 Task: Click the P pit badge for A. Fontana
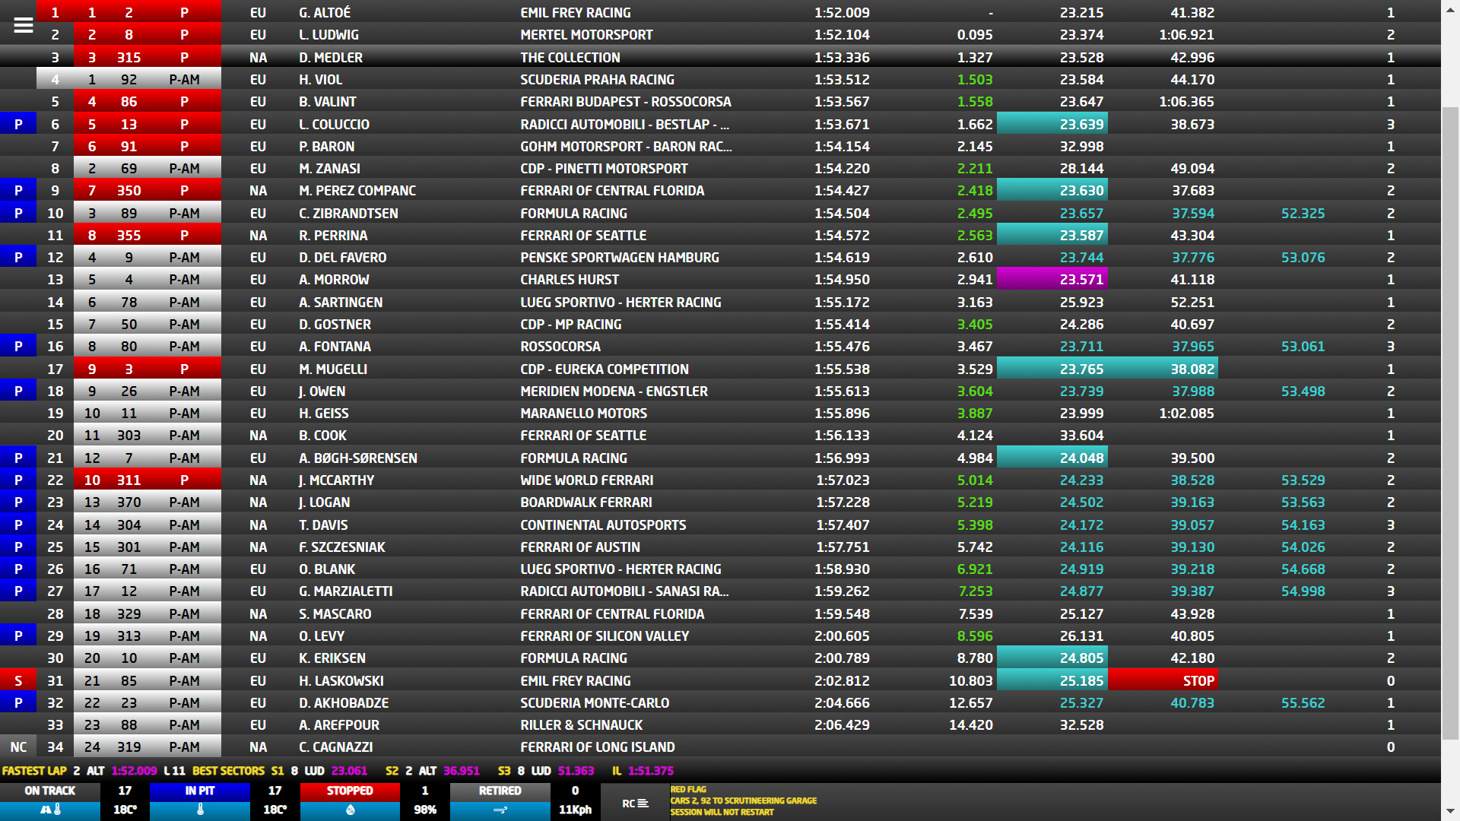tap(18, 346)
